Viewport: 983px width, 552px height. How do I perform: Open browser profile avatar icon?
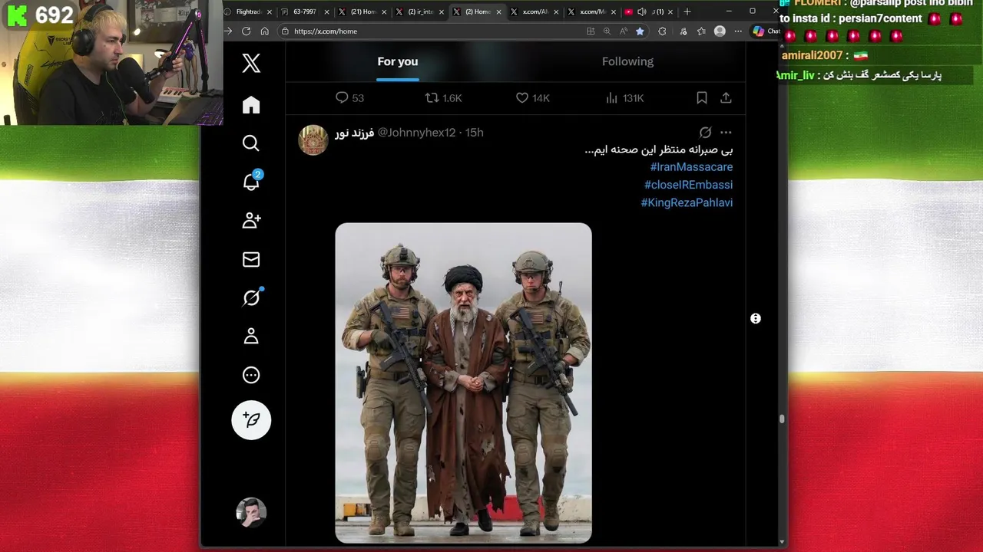tap(720, 31)
